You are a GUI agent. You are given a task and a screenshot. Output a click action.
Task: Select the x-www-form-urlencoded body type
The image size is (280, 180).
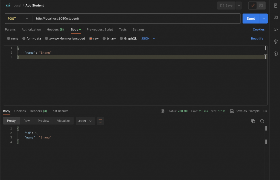(46, 38)
